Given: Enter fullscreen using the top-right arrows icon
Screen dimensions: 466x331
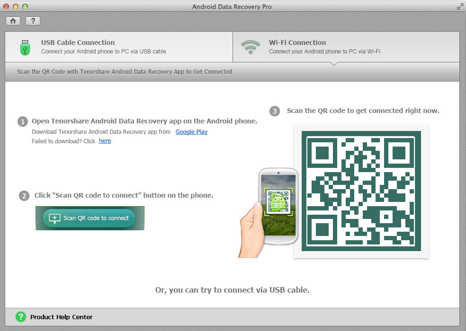Looking at the screenshot, I should [x=459, y=7].
